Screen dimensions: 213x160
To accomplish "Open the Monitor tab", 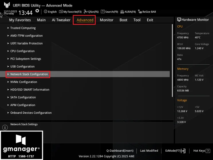I will pos(107,20).
